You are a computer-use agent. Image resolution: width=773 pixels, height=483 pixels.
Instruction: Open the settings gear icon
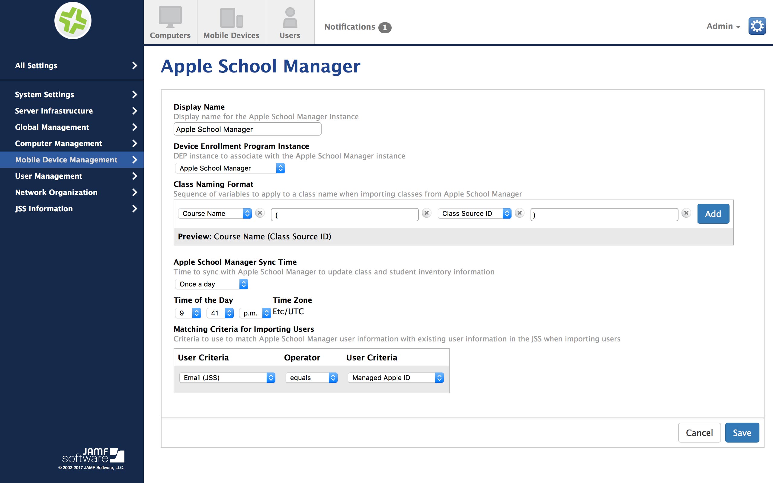[757, 26]
